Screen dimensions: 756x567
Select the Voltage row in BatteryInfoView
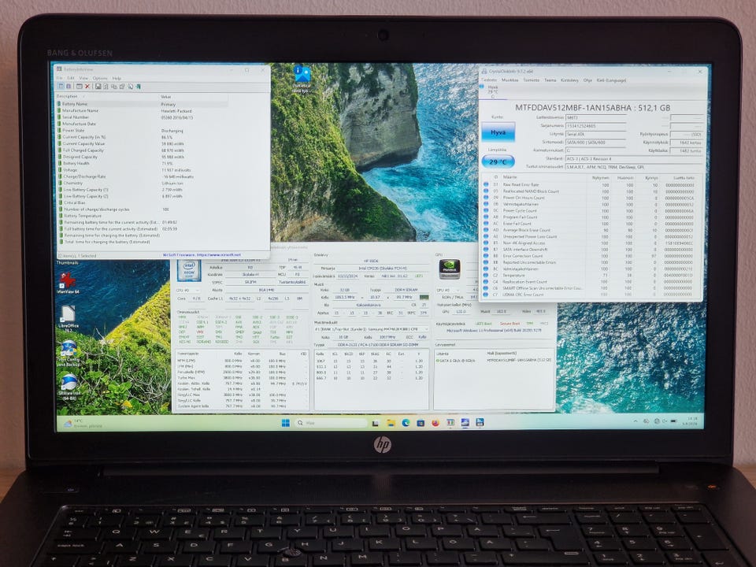click(143, 170)
